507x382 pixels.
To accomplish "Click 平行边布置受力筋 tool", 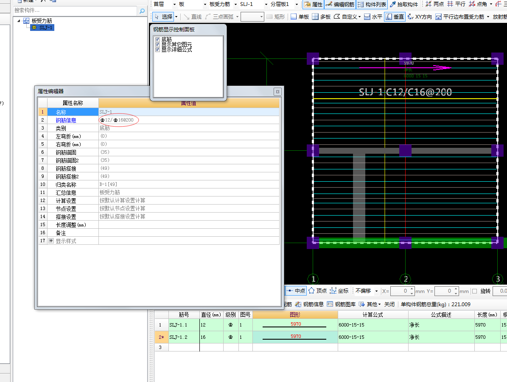I will (x=460, y=17).
